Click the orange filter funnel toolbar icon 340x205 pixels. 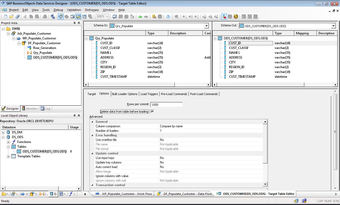pyautogui.click(x=236, y=17)
